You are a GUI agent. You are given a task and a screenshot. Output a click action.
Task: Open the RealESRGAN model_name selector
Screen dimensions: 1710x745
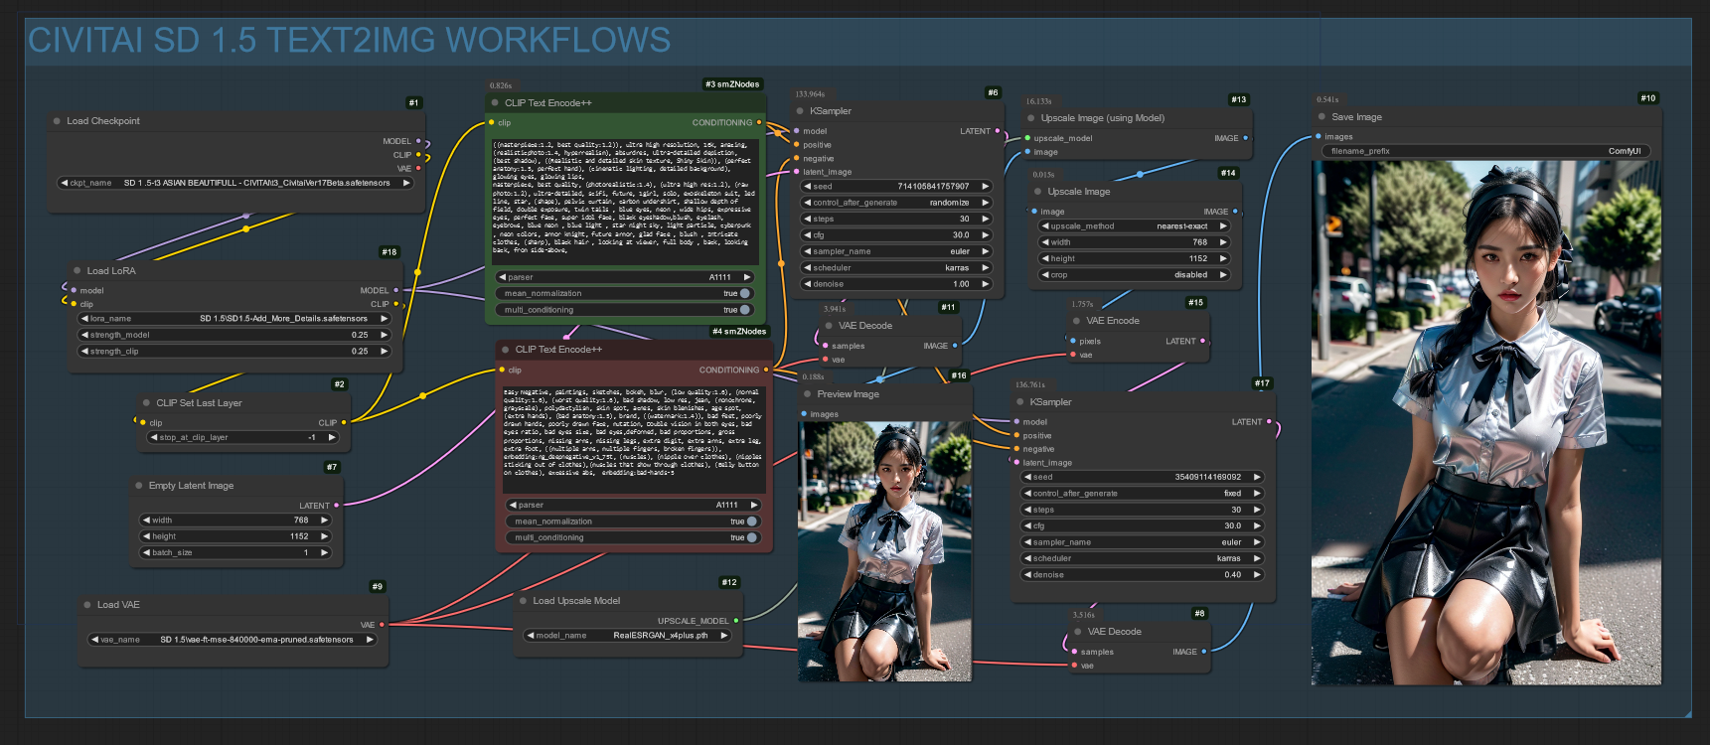point(628,636)
